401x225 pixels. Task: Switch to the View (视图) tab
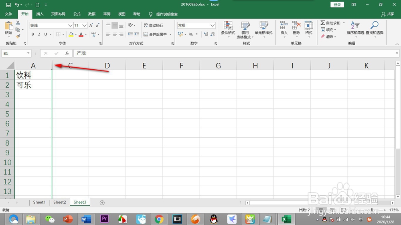tap(122, 14)
